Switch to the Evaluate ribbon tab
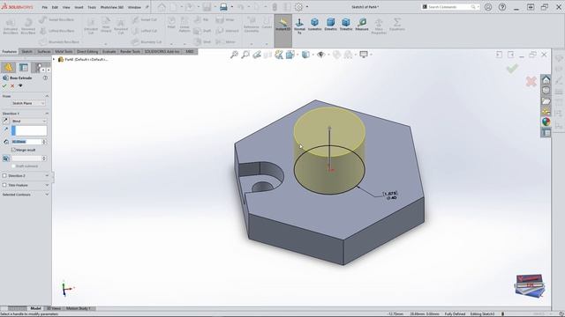This screenshot has width=565, height=317. pyautogui.click(x=109, y=52)
